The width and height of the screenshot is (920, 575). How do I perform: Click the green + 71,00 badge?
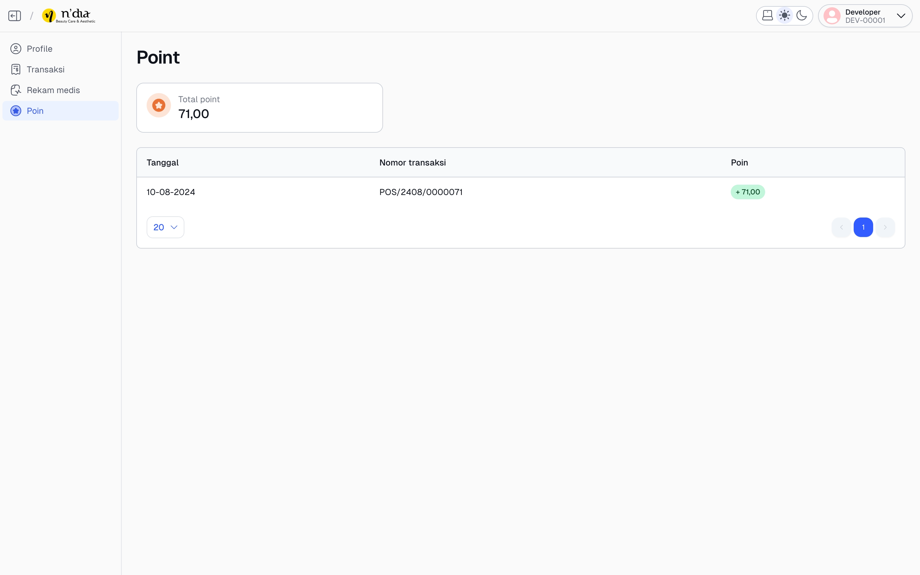(747, 192)
